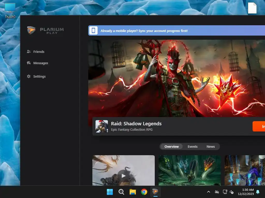The width and height of the screenshot is (265, 198).
Task: Click the Raid hero banner image
Action: click(176, 78)
